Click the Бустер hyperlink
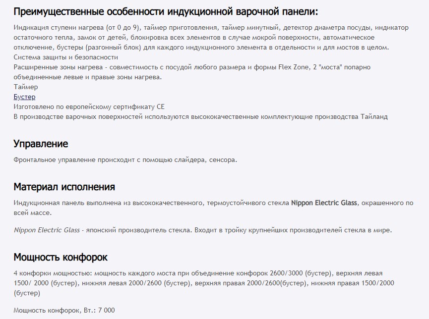 click(x=24, y=97)
